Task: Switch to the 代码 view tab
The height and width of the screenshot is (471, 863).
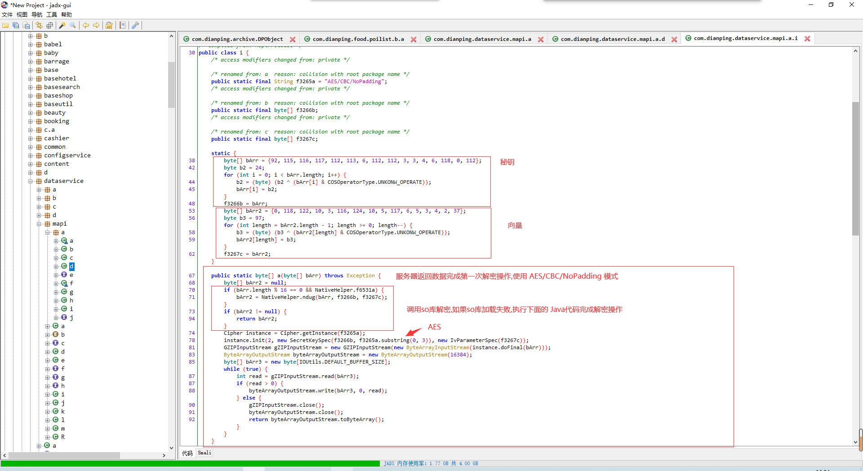Action: click(x=187, y=453)
